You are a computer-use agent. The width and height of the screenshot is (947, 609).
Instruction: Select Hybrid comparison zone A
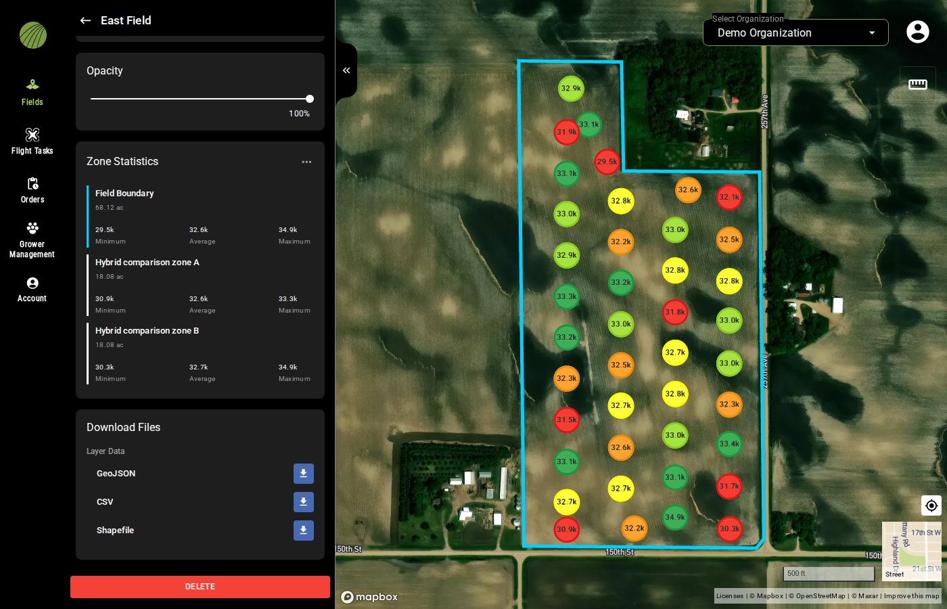pyautogui.click(x=200, y=286)
